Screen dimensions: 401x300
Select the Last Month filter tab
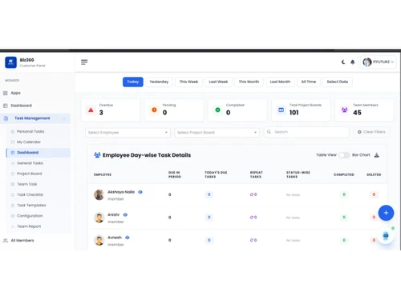click(x=280, y=82)
